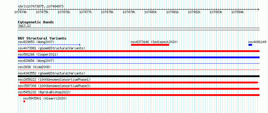Screen dimensions: 268x113
Task: Open variant esv2659222 (1000GenomesConsortiumPhase1) label
Action: 54,80
